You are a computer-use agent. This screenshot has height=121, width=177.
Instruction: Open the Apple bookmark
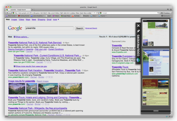point(48,16)
